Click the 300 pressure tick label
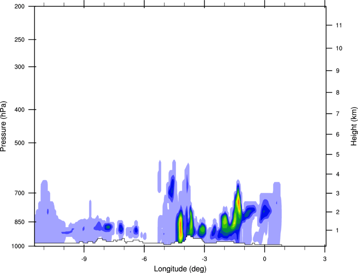This screenshot has width=358, height=273. [19, 67]
